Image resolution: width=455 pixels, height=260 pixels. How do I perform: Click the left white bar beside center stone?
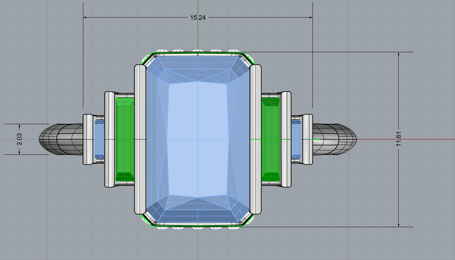(x=140, y=139)
